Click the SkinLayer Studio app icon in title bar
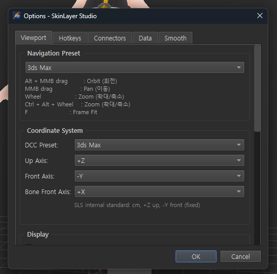The image size is (277, 274). pyautogui.click(x=17, y=16)
